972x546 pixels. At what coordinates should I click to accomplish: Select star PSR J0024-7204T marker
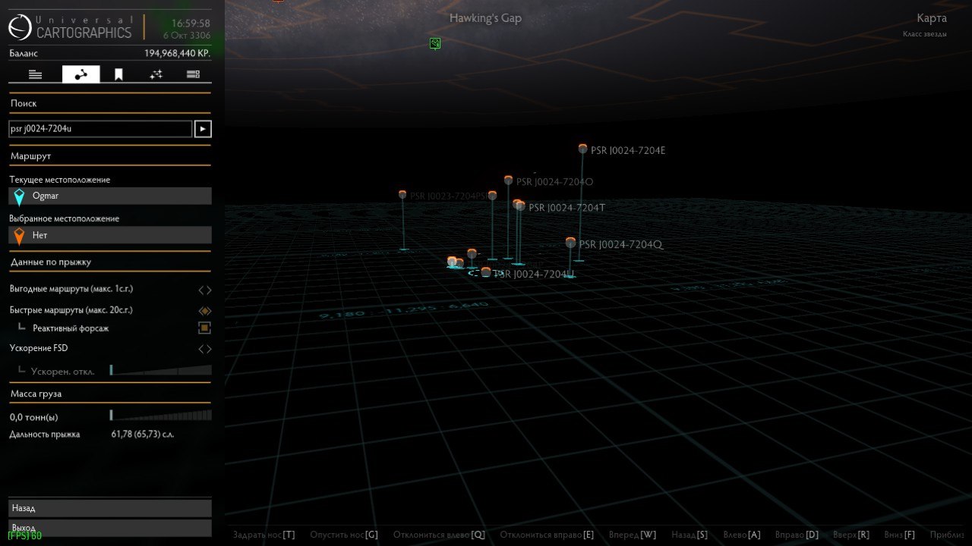pos(519,206)
